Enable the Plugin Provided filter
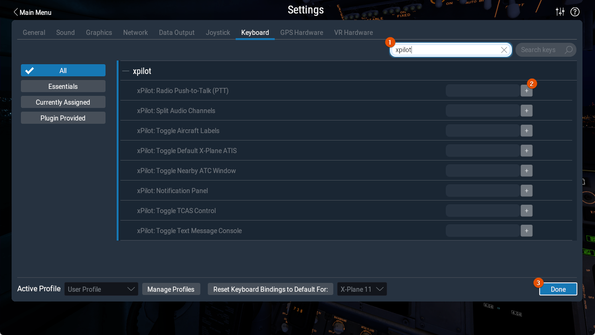 coord(63,118)
